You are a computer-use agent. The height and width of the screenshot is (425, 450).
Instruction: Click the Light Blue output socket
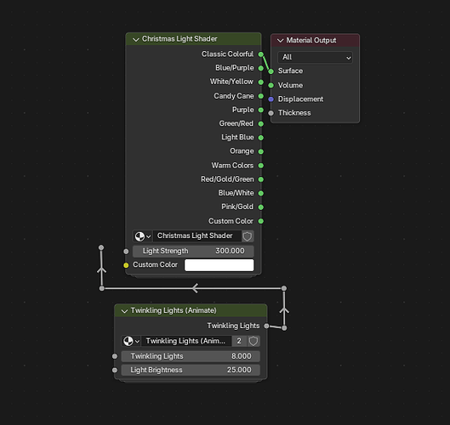click(x=261, y=138)
